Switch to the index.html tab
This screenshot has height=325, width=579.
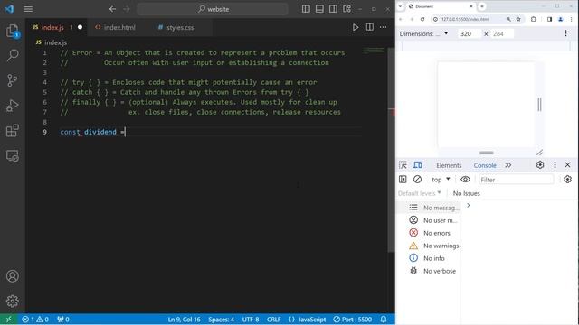119,27
